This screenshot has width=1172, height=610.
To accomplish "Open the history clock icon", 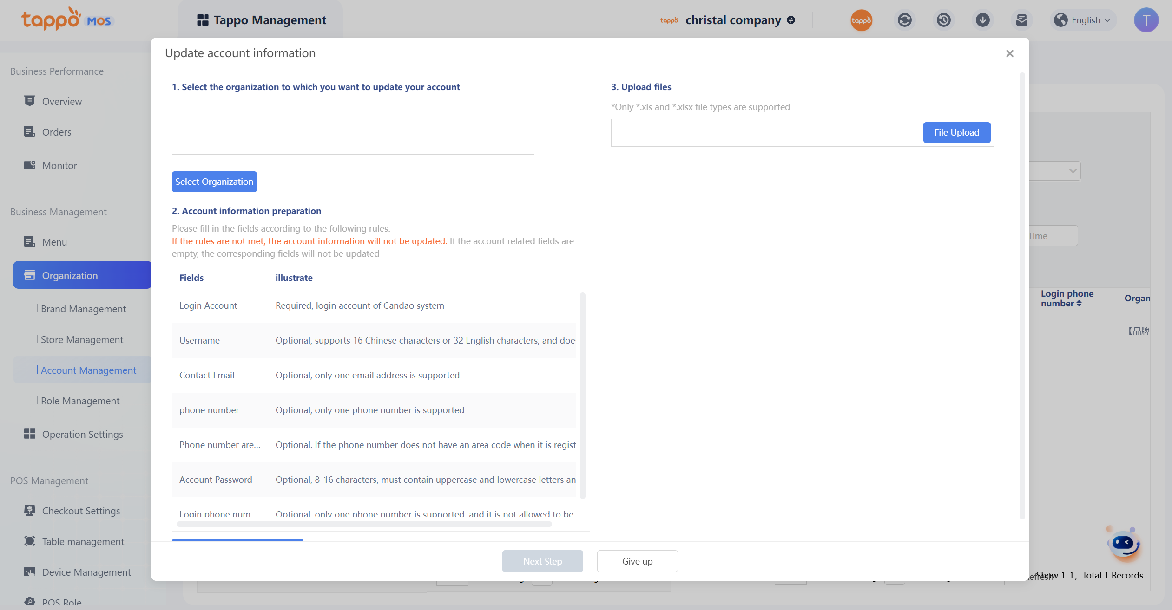I will tap(943, 20).
